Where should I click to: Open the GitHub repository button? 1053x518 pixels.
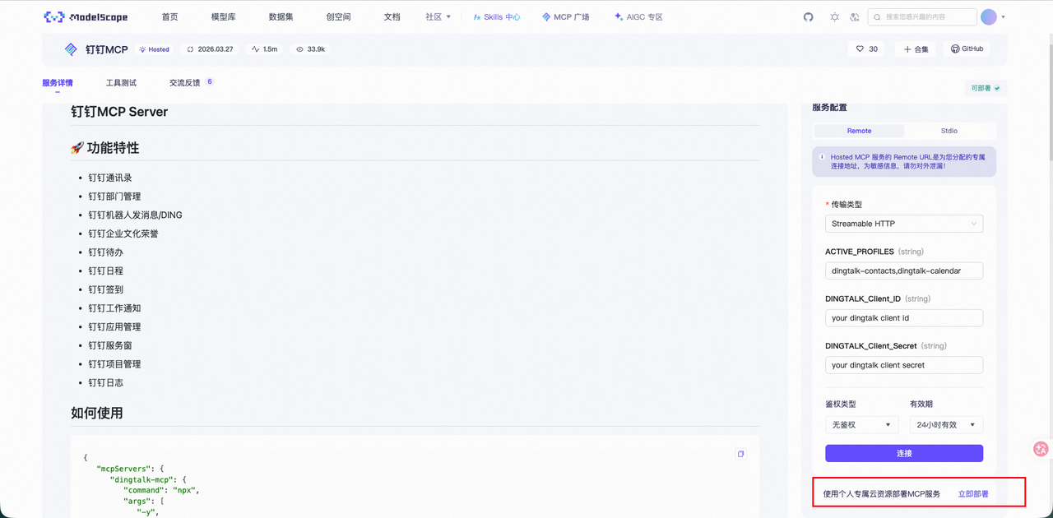(967, 49)
